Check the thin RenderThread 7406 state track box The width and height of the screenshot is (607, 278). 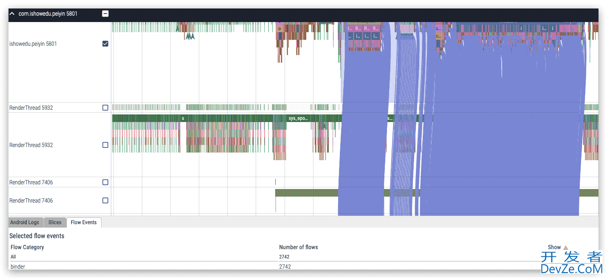(105, 182)
